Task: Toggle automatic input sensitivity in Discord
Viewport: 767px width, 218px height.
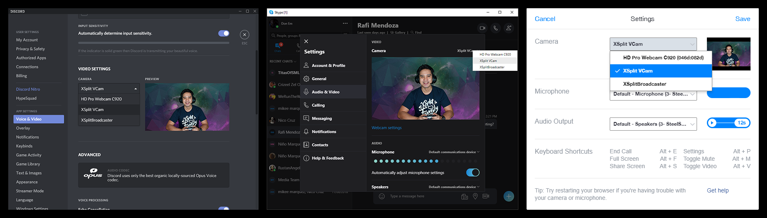Action: (x=224, y=33)
